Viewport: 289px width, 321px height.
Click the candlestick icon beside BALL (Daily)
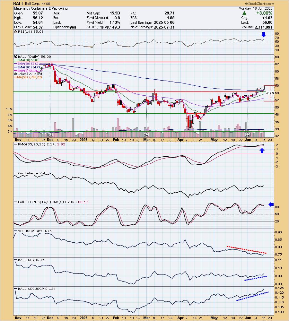tap(15, 57)
